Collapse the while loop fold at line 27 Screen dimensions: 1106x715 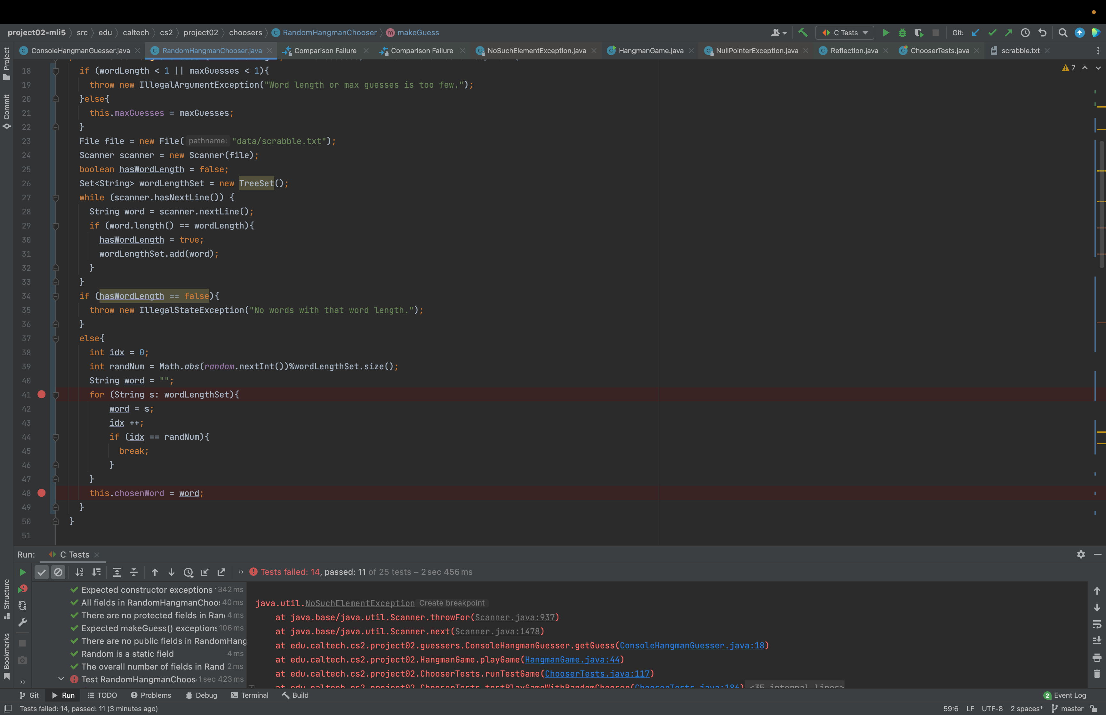click(x=56, y=198)
